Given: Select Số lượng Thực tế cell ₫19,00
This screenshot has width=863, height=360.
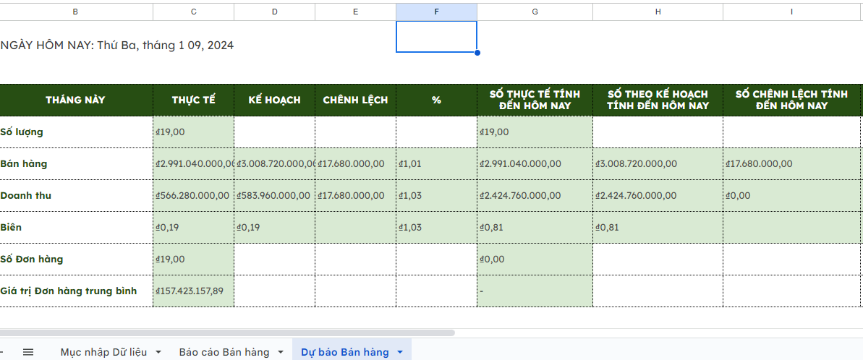Looking at the screenshot, I should (x=193, y=132).
